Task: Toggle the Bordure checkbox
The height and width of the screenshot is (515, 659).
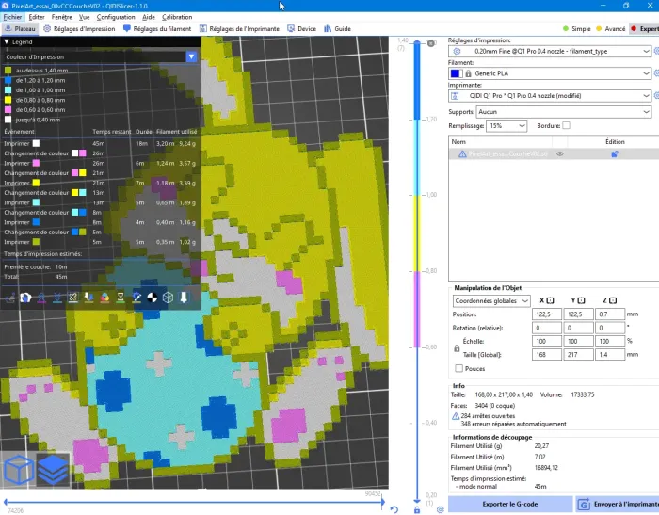Action: [x=566, y=125]
